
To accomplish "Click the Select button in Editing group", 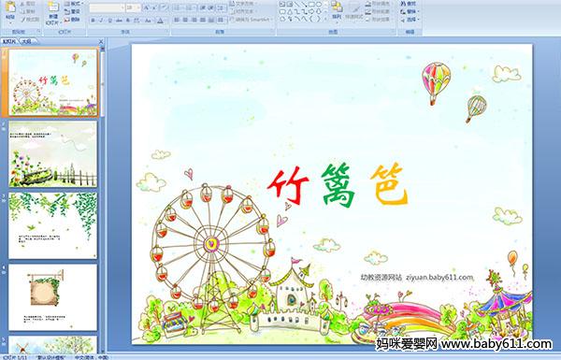I will tap(410, 20).
